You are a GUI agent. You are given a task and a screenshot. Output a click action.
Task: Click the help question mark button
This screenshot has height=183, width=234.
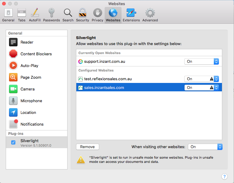(224, 177)
